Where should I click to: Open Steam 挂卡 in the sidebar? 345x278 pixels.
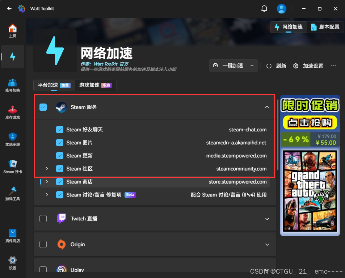[13, 167]
